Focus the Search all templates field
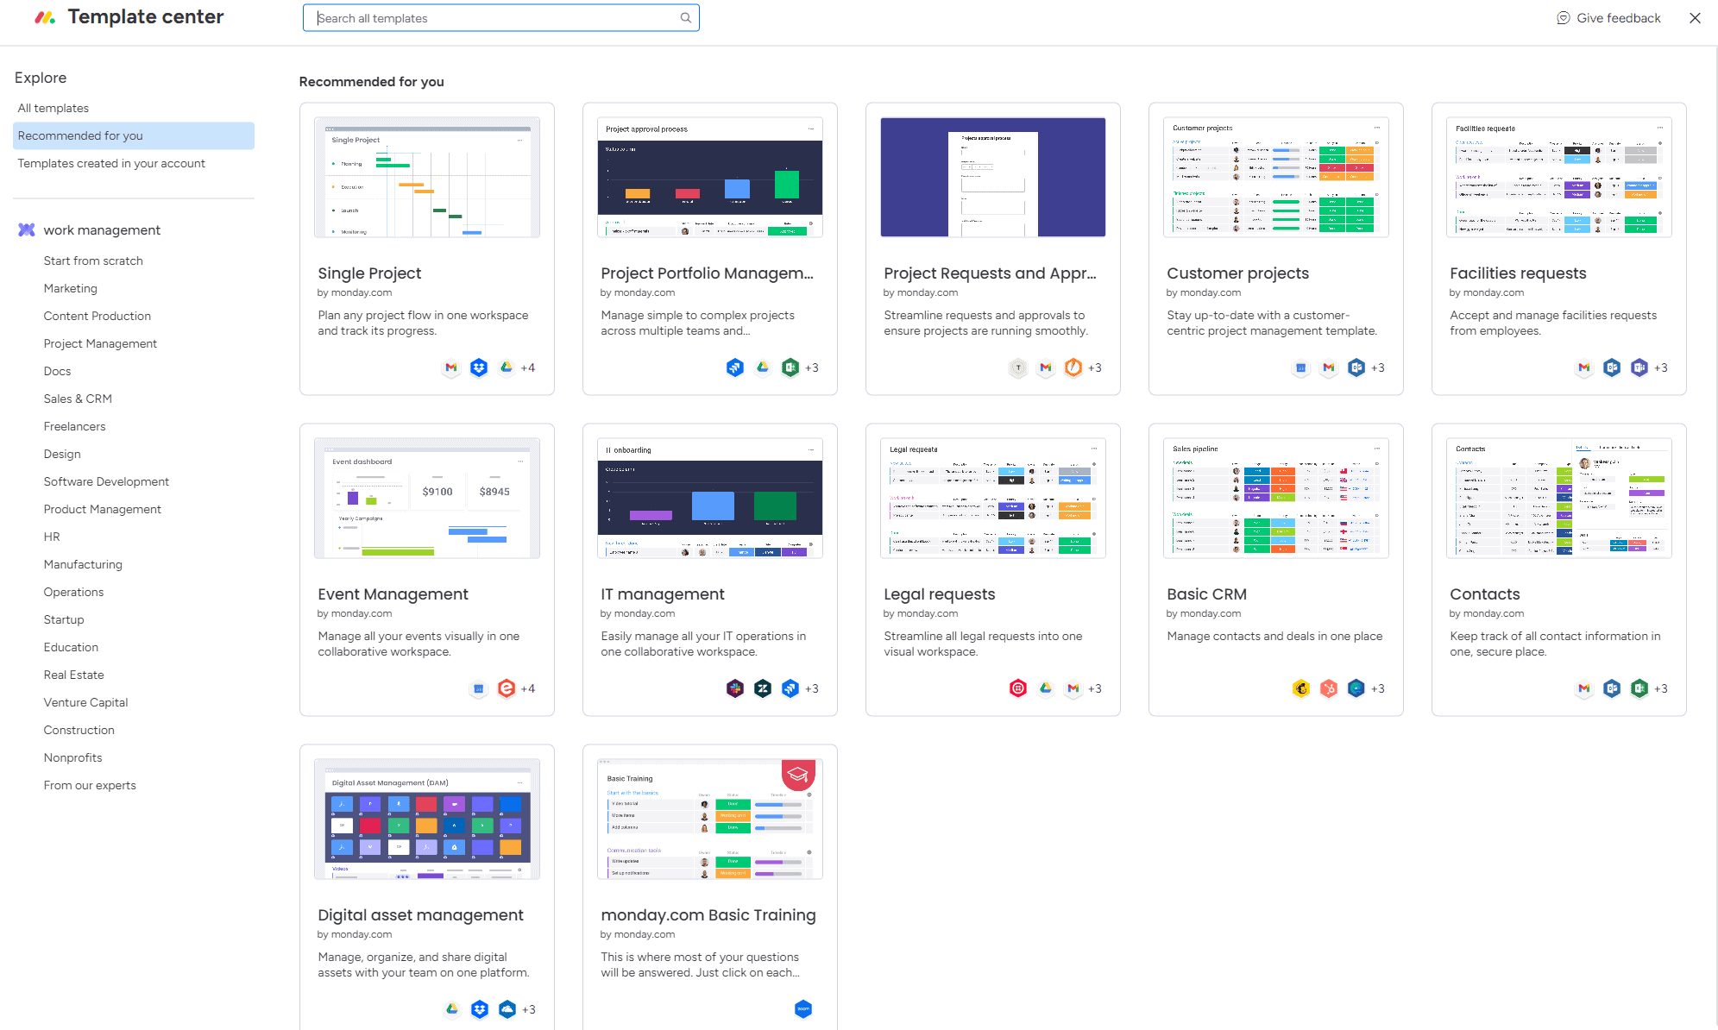This screenshot has height=1030, width=1718. click(x=500, y=18)
